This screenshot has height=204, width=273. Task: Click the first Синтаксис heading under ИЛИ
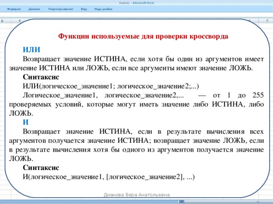click(41, 77)
